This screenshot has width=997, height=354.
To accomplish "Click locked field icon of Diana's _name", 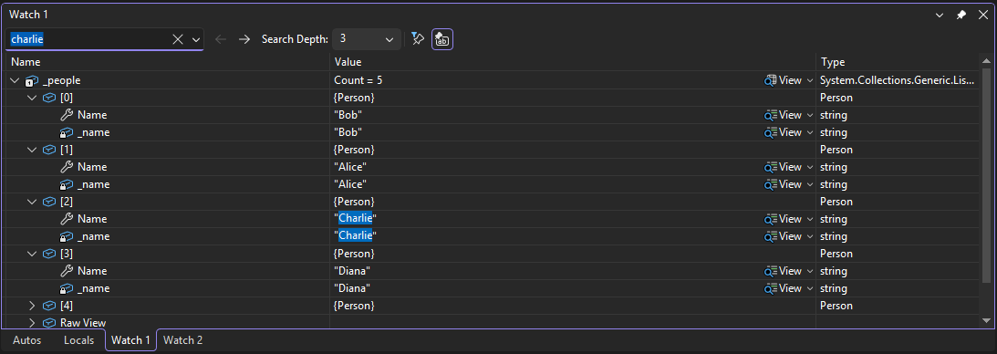I will pos(66,288).
